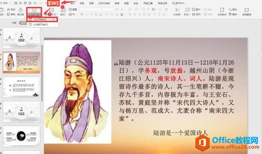Screen dimensions: 262x154
Task: Click the 陆游 biography text paragraph
Action: [x=176, y=90]
